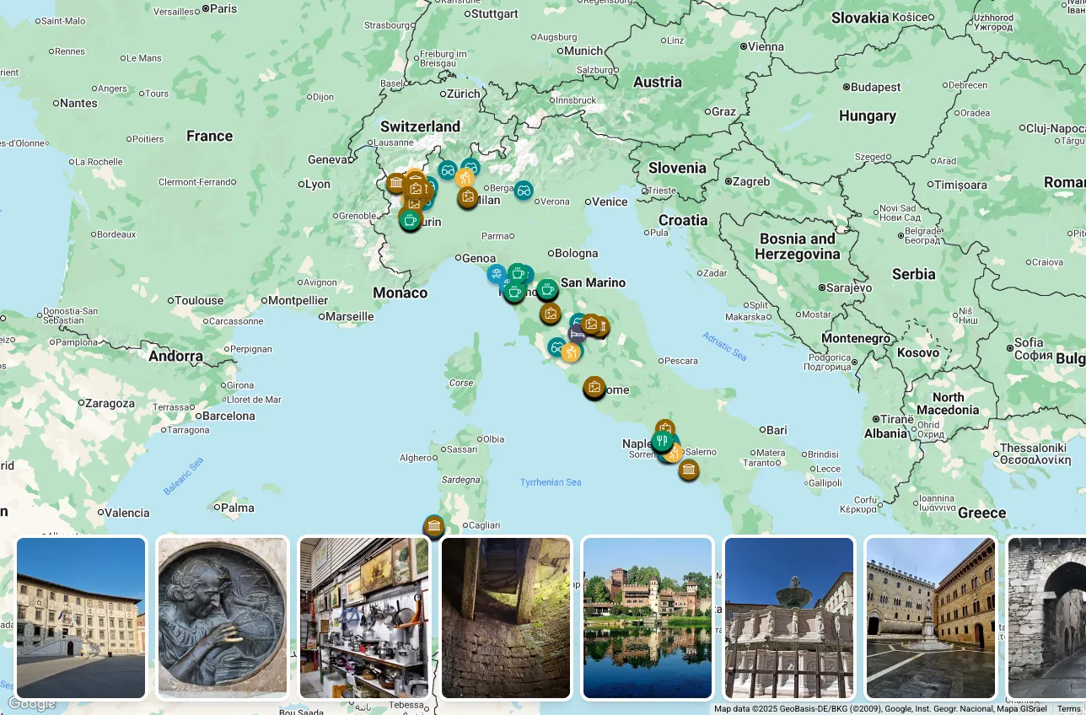Click the beach umbrella marker below Genoa
This screenshot has height=715, width=1086.
pyautogui.click(x=497, y=274)
